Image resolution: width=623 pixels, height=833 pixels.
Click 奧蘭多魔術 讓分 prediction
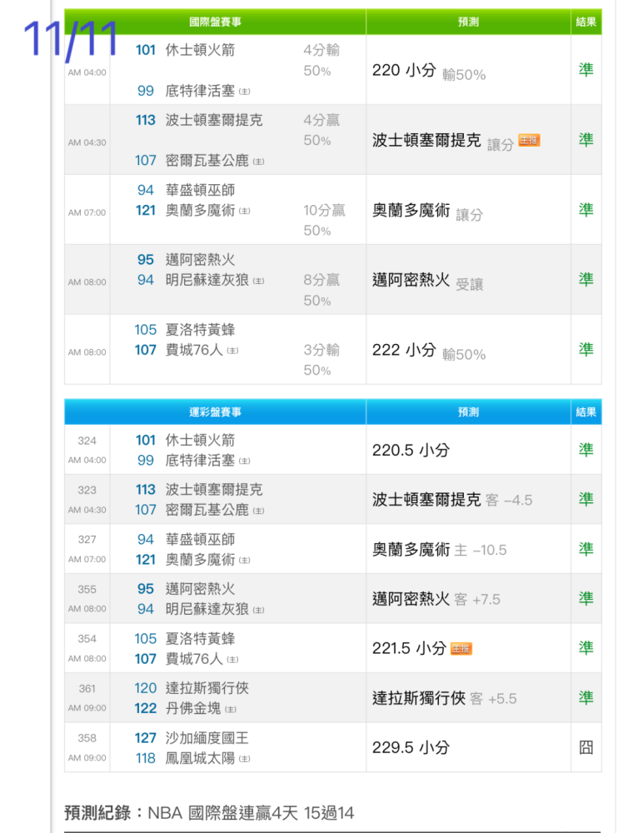point(427,211)
